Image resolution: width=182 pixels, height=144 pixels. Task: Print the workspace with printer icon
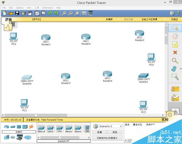click(23, 13)
